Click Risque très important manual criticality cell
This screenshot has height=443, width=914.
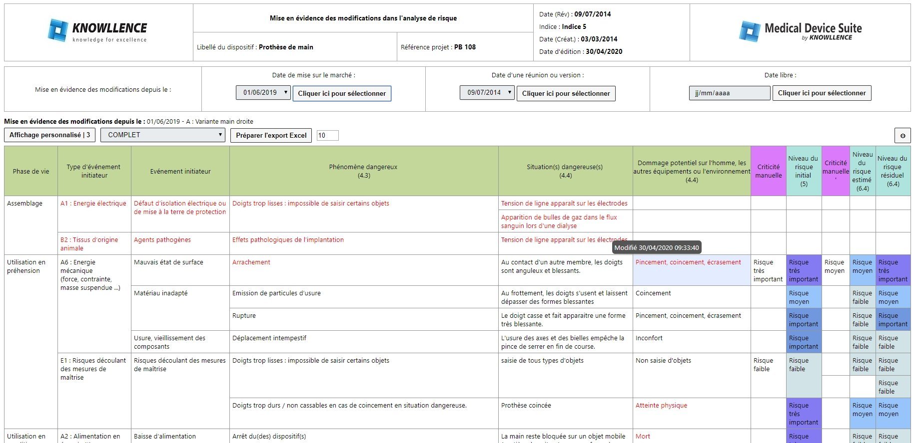coord(769,270)
